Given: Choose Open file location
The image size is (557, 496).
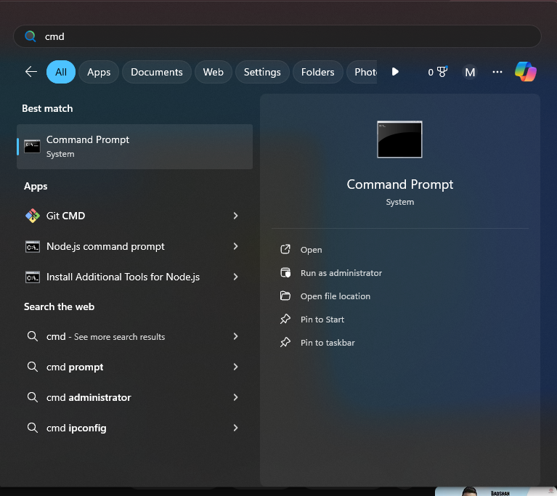Looking at the screenshot, I should [x=336, y=296].
